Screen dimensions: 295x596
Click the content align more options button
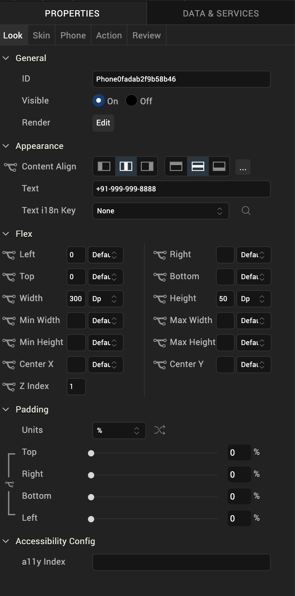click(x=243, y=167)
